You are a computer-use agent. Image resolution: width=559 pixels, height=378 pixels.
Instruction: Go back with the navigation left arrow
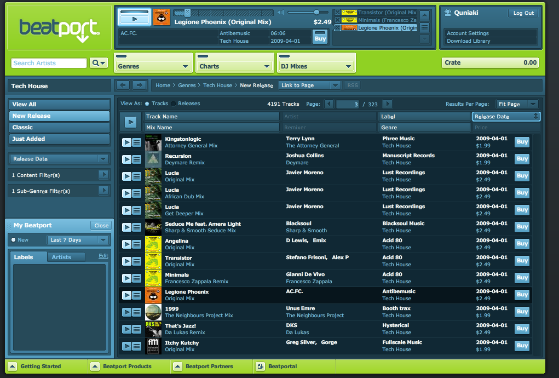pyautogui.click(x=123, y=85)
